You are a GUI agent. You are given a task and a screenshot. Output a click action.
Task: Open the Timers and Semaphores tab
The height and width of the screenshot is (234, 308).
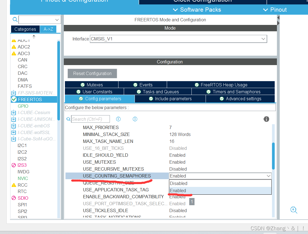(233, 92)
